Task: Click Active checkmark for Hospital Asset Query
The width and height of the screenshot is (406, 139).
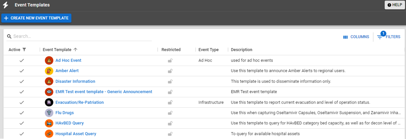Action: click(22, 134)
